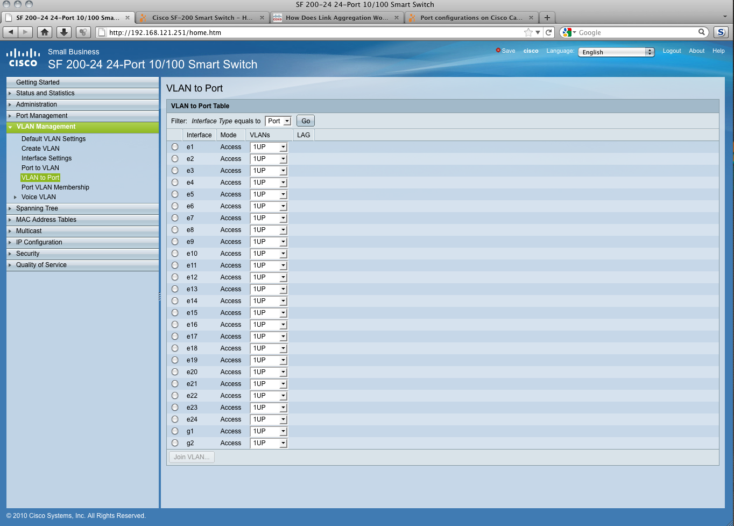Open the VLANs dropdown for interface e5

click(269, 194)
